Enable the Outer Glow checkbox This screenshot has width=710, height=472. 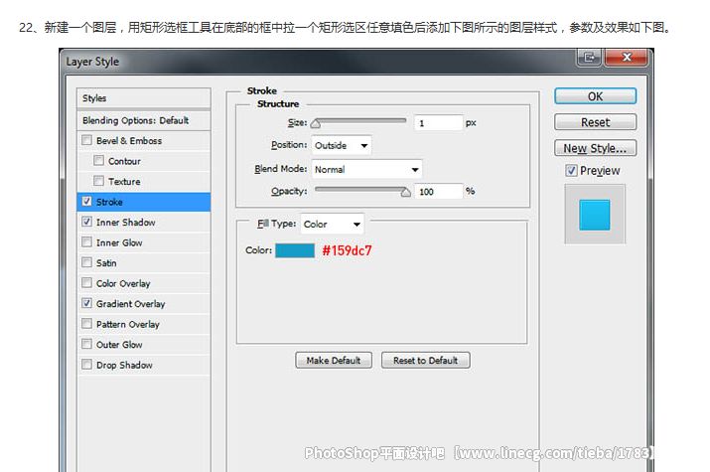tap(87, 344)
